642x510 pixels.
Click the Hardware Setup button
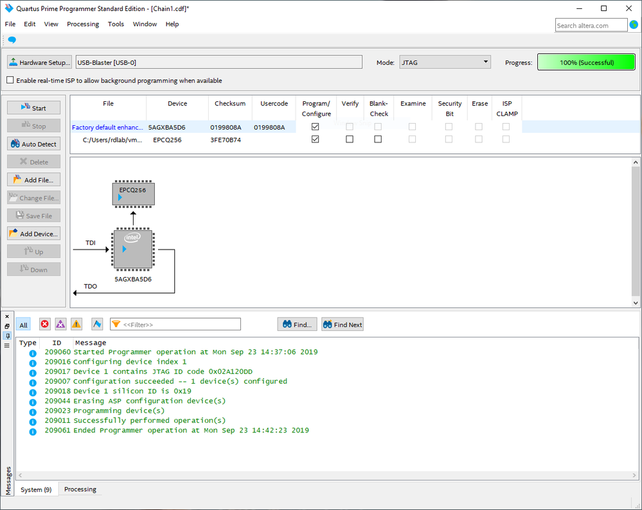click(39, 62)
